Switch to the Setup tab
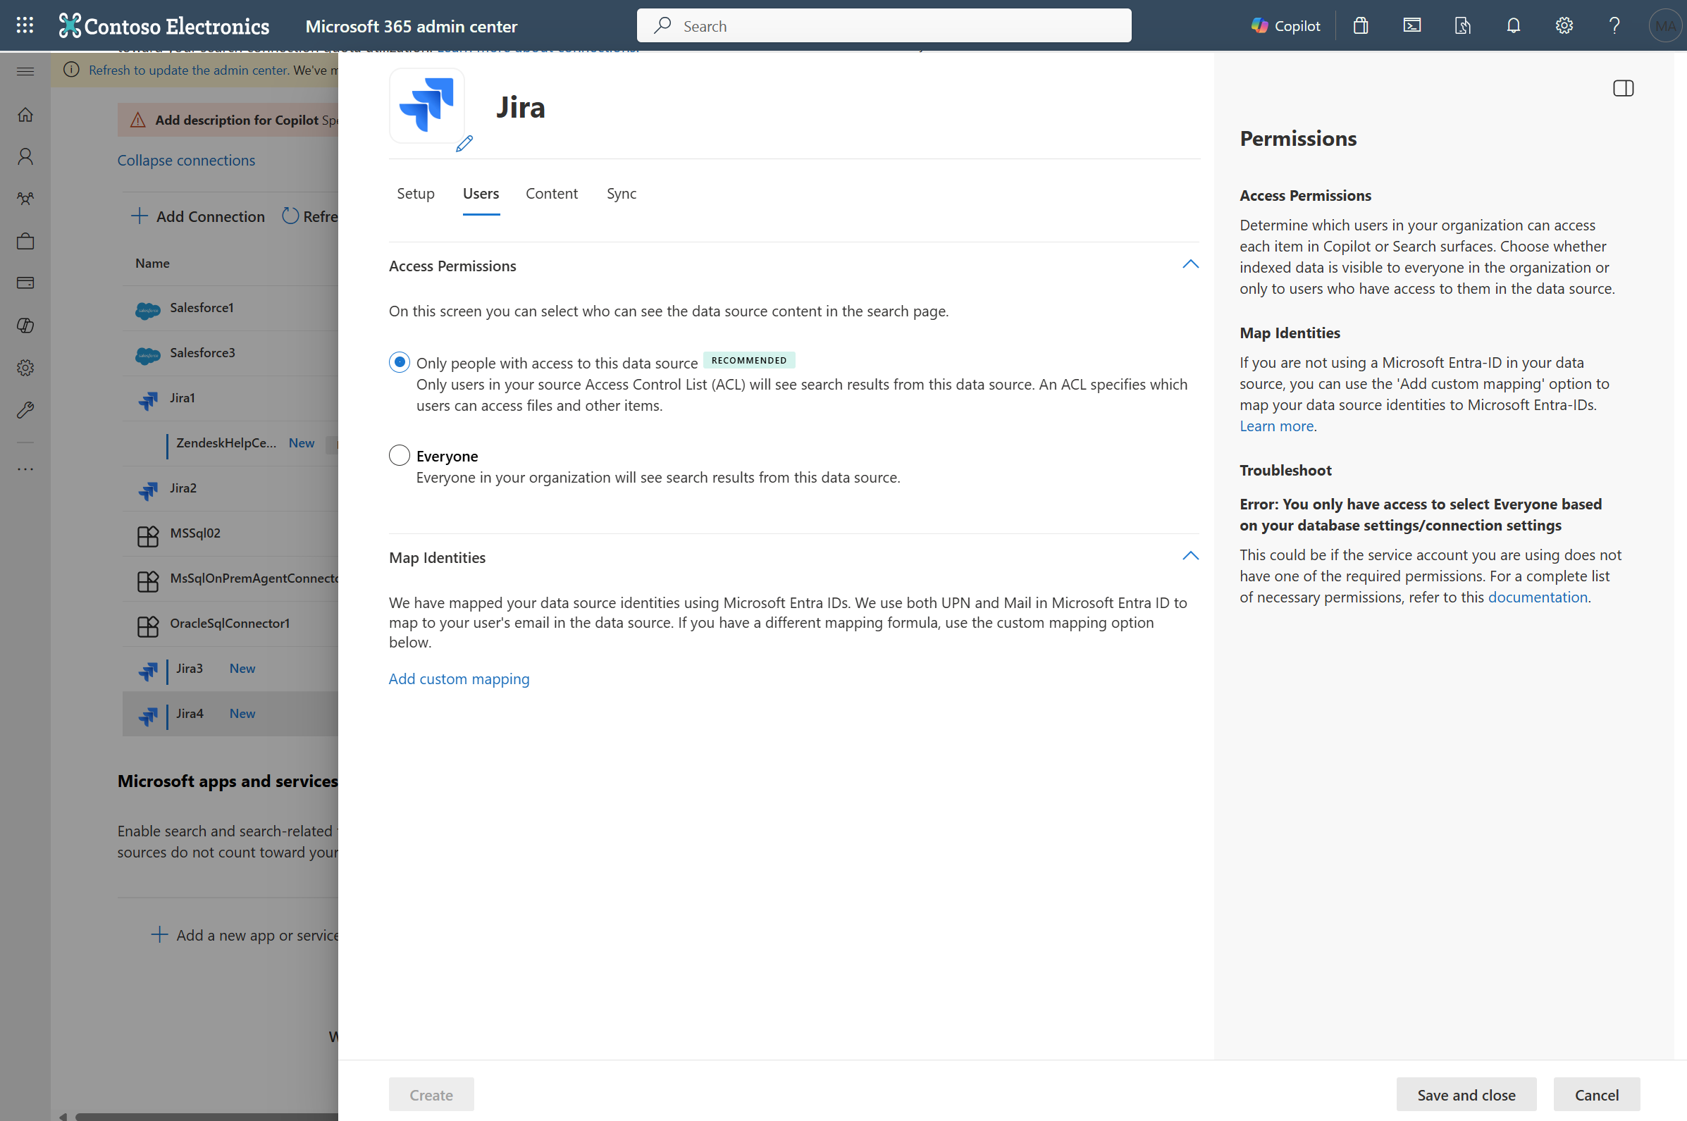1687x1121 pixels. (415, 194)
